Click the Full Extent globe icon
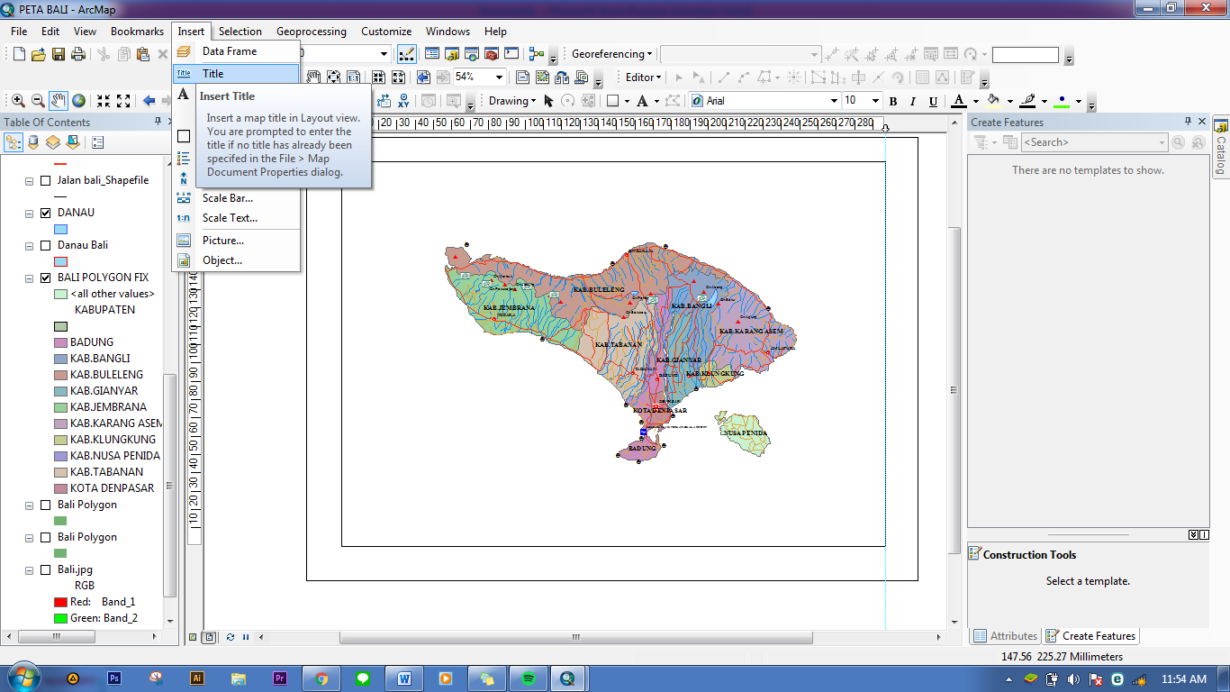The height and width of the screenshot is (692, 1230). (x=77, y=99)
